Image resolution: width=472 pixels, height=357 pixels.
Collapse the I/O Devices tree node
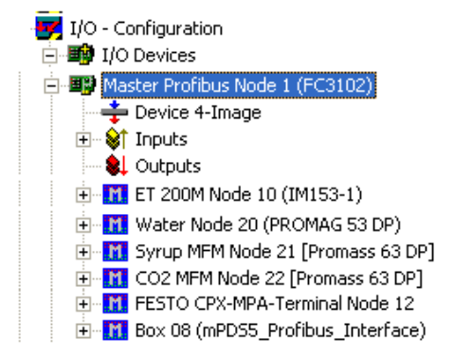pos(50,56)
